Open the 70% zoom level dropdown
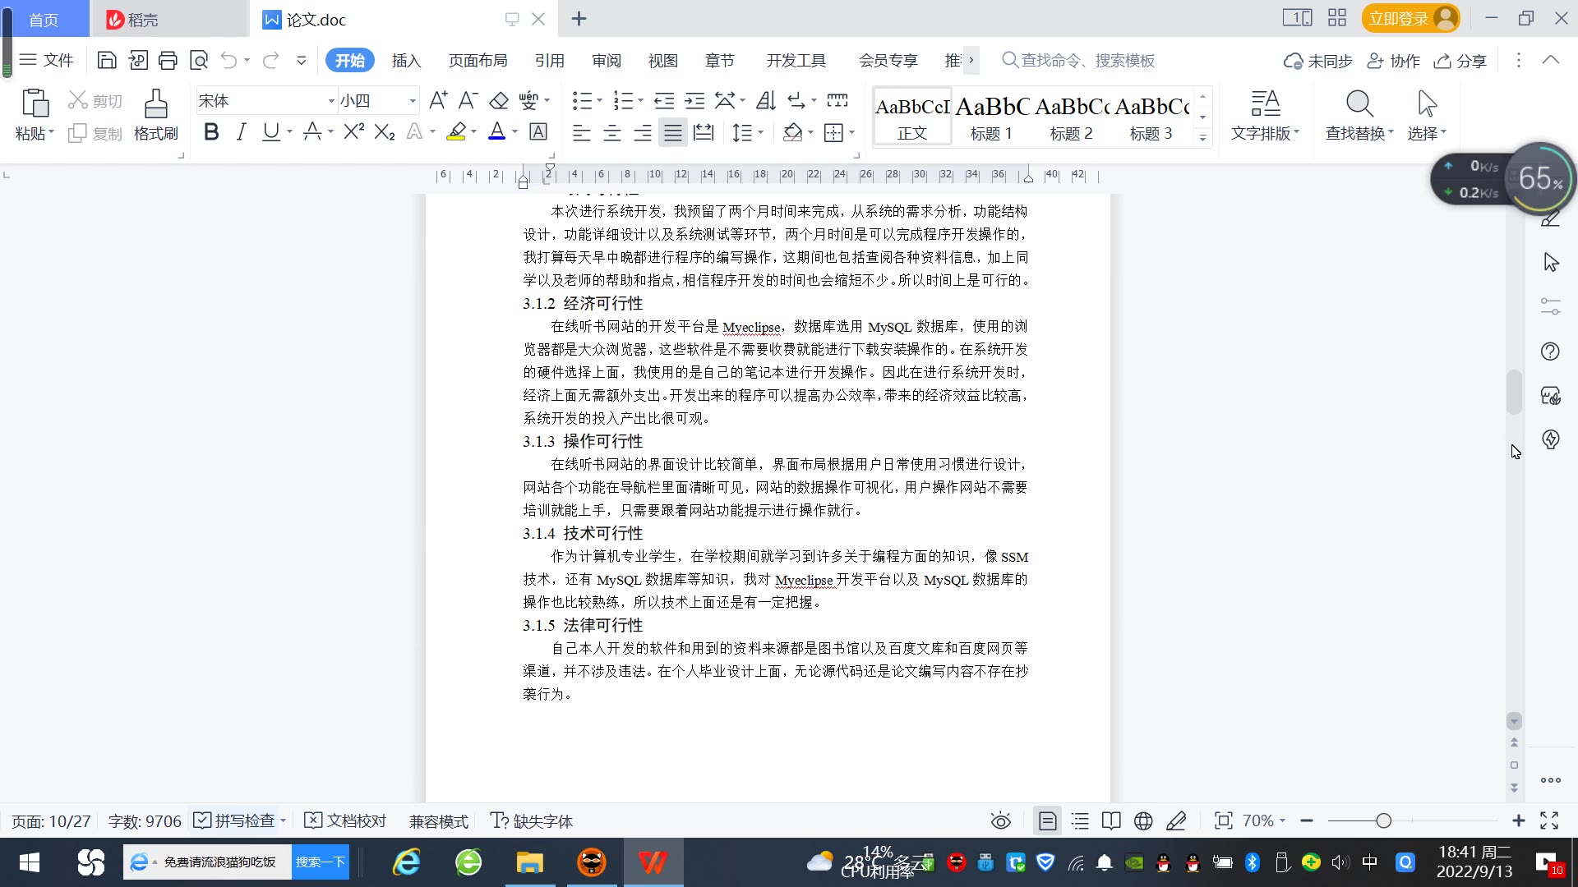The width and height of the screenshot is (1578, 887). coord(1263,820)
